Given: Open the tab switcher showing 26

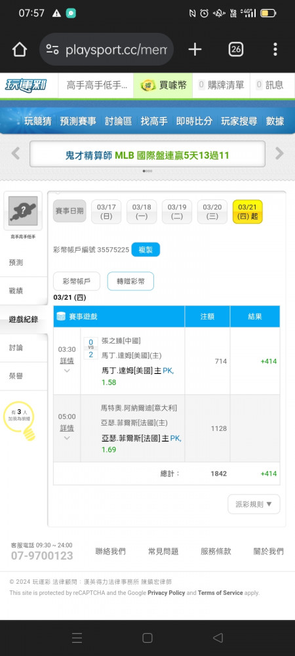Looking at the screenshot, I should 235,49.
